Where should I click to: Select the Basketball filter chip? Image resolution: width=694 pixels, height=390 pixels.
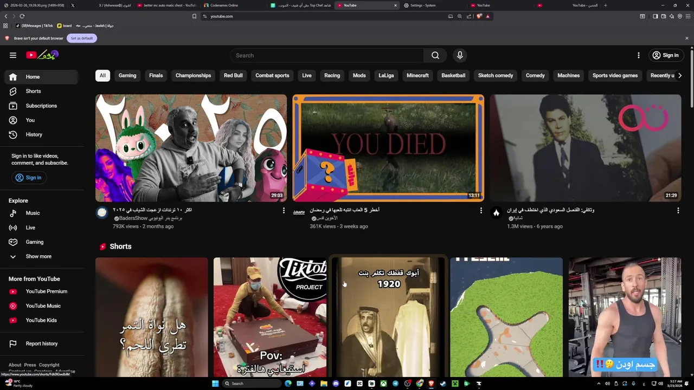[453, 75]
